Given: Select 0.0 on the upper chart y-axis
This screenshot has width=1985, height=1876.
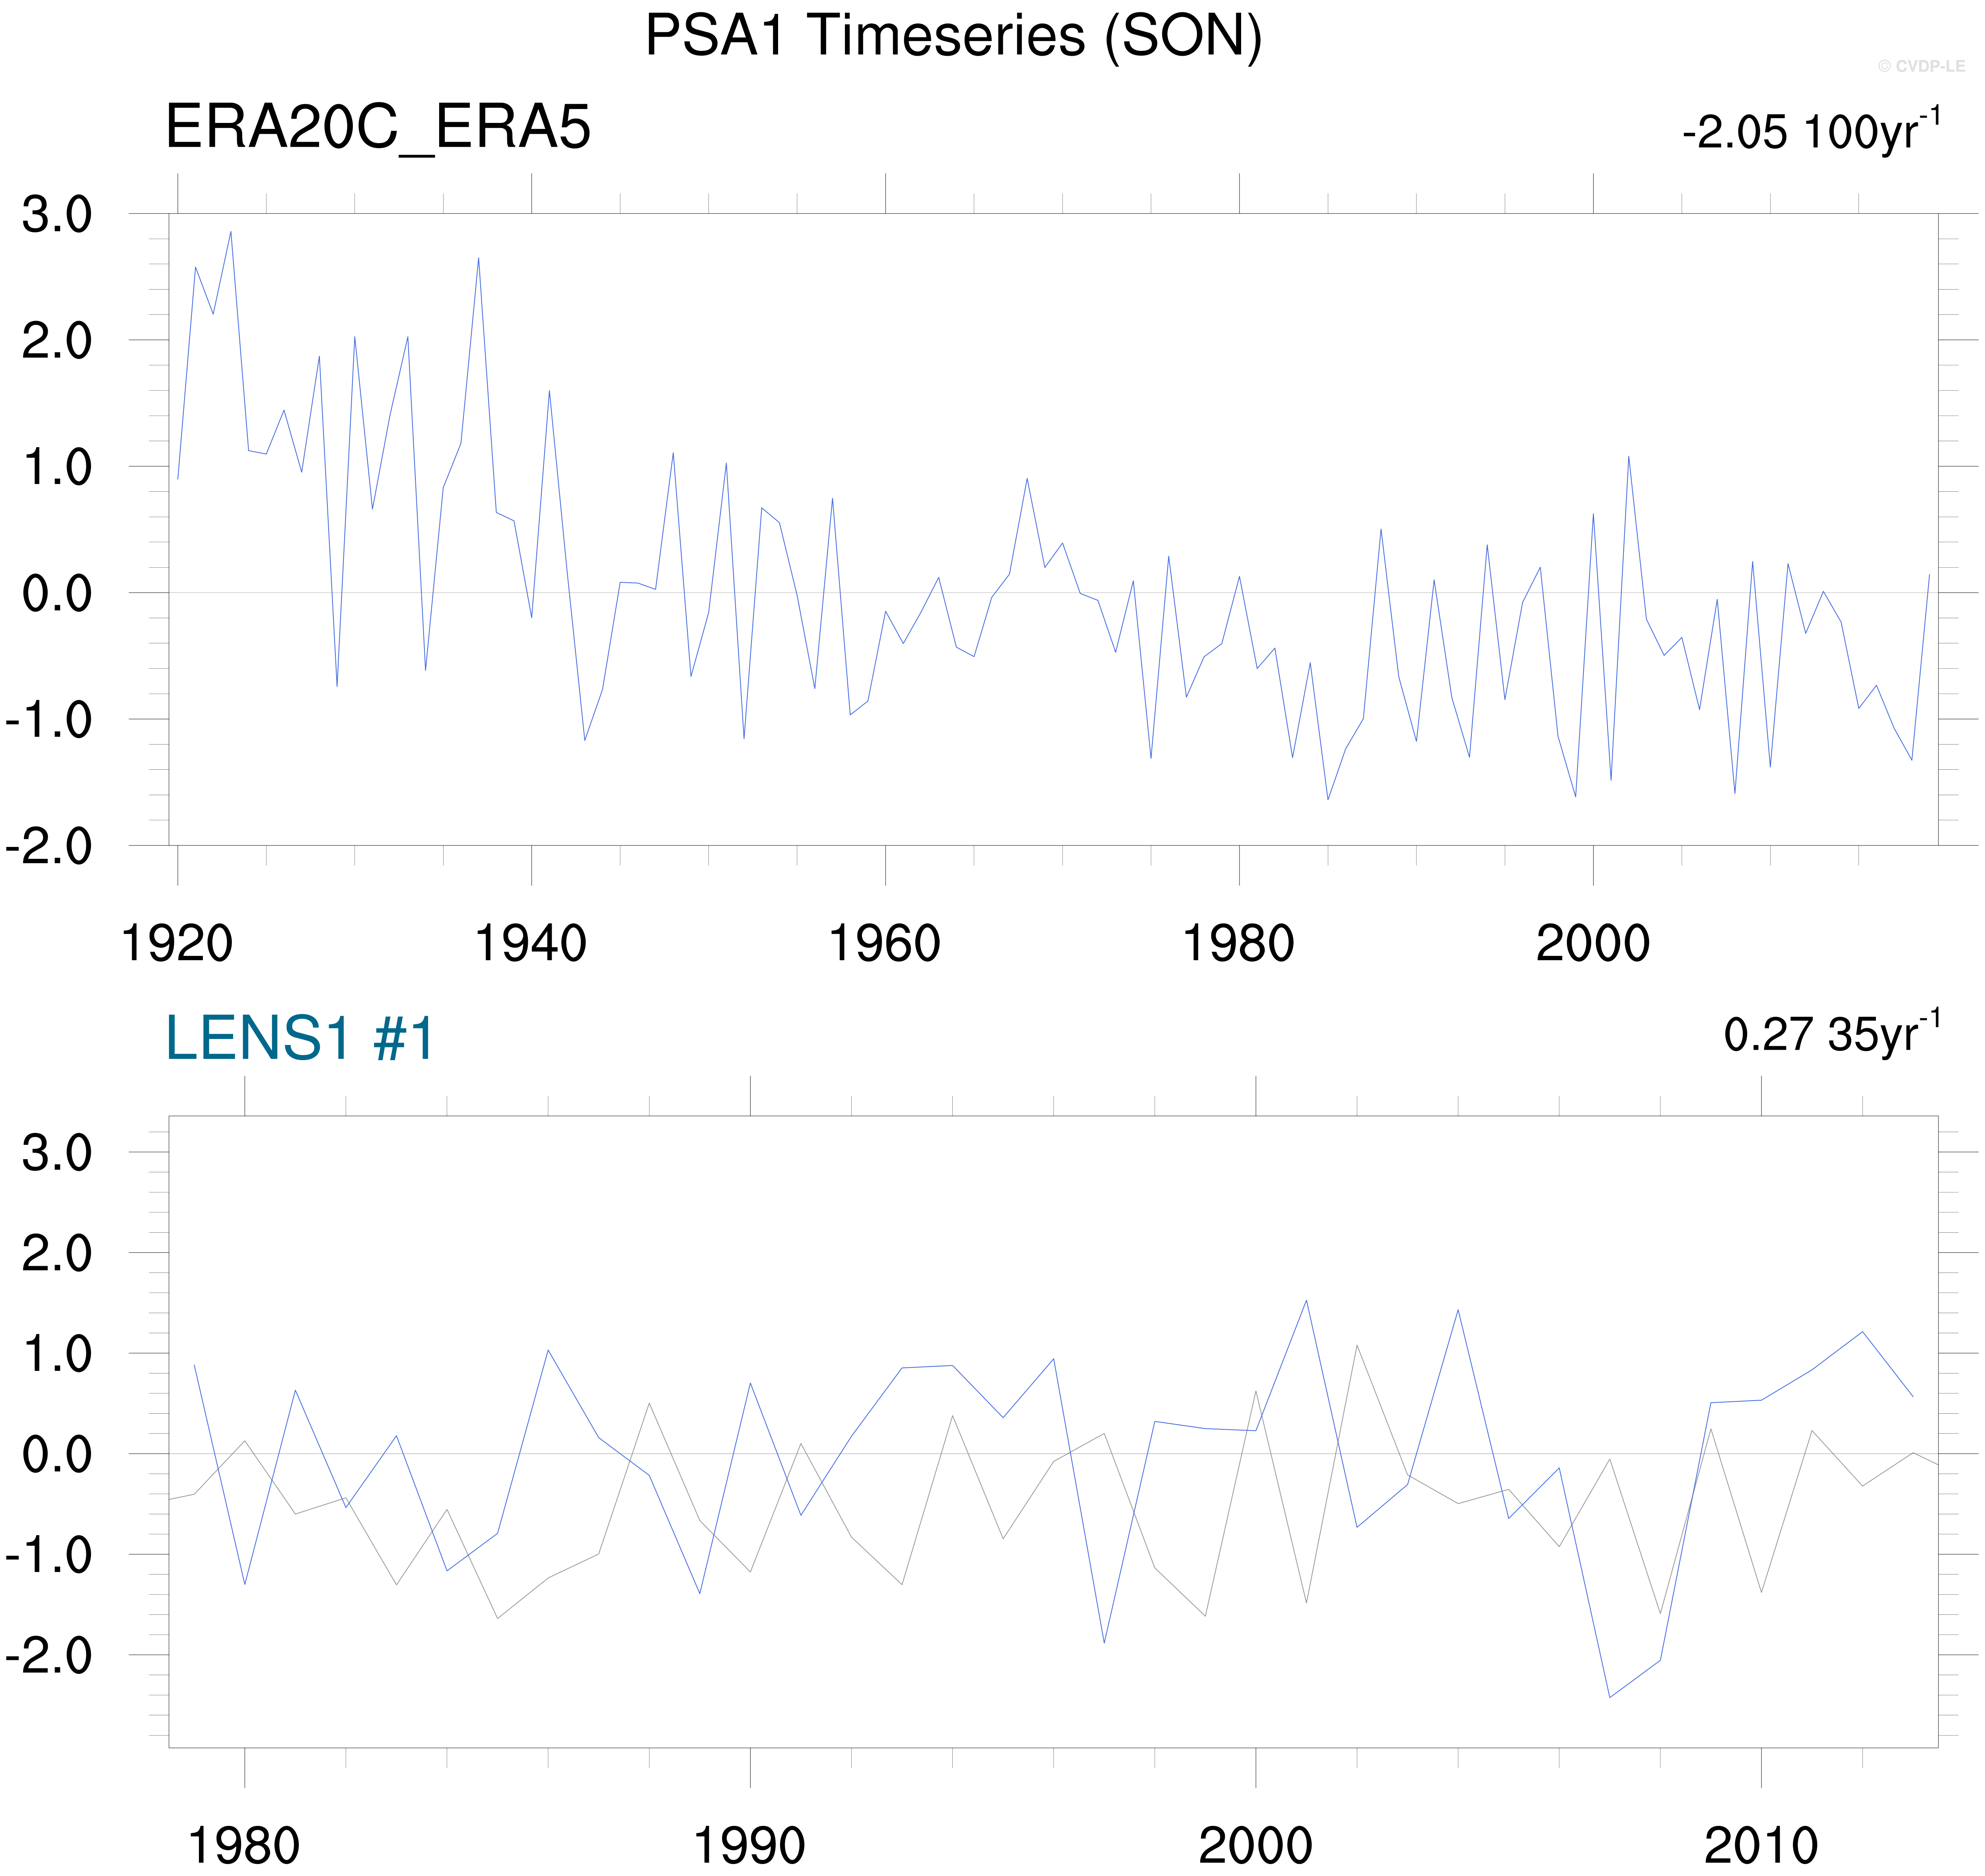Looking at the screenshot, I should tap(57, 594).
